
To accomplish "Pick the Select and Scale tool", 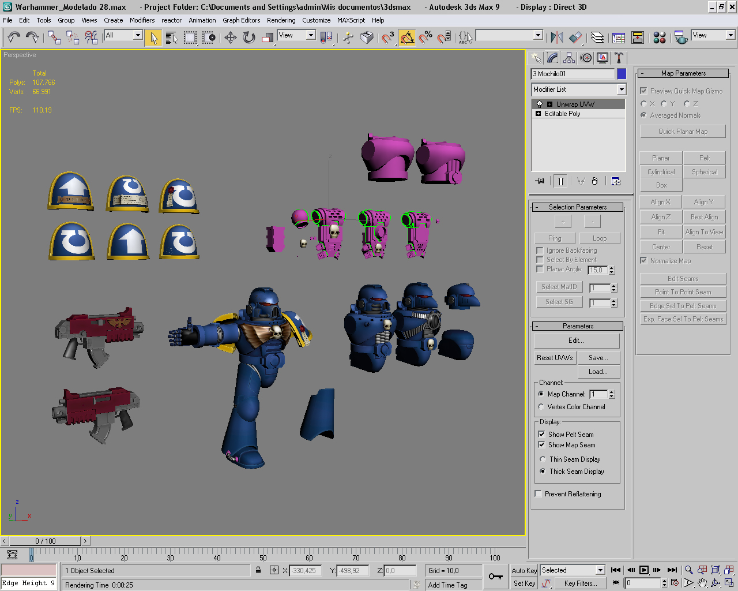I will click(x=268, y=38).
